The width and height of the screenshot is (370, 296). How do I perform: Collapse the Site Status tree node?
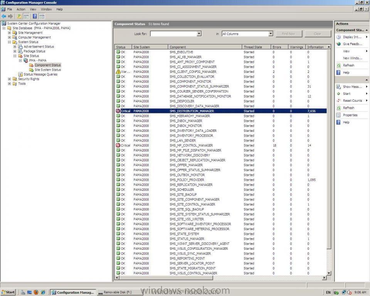(x=15, y=56)
